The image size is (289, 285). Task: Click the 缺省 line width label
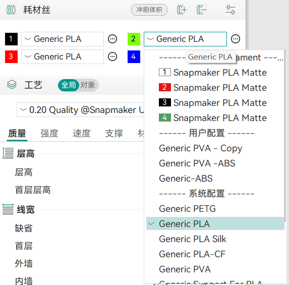[x=24, y=228]
